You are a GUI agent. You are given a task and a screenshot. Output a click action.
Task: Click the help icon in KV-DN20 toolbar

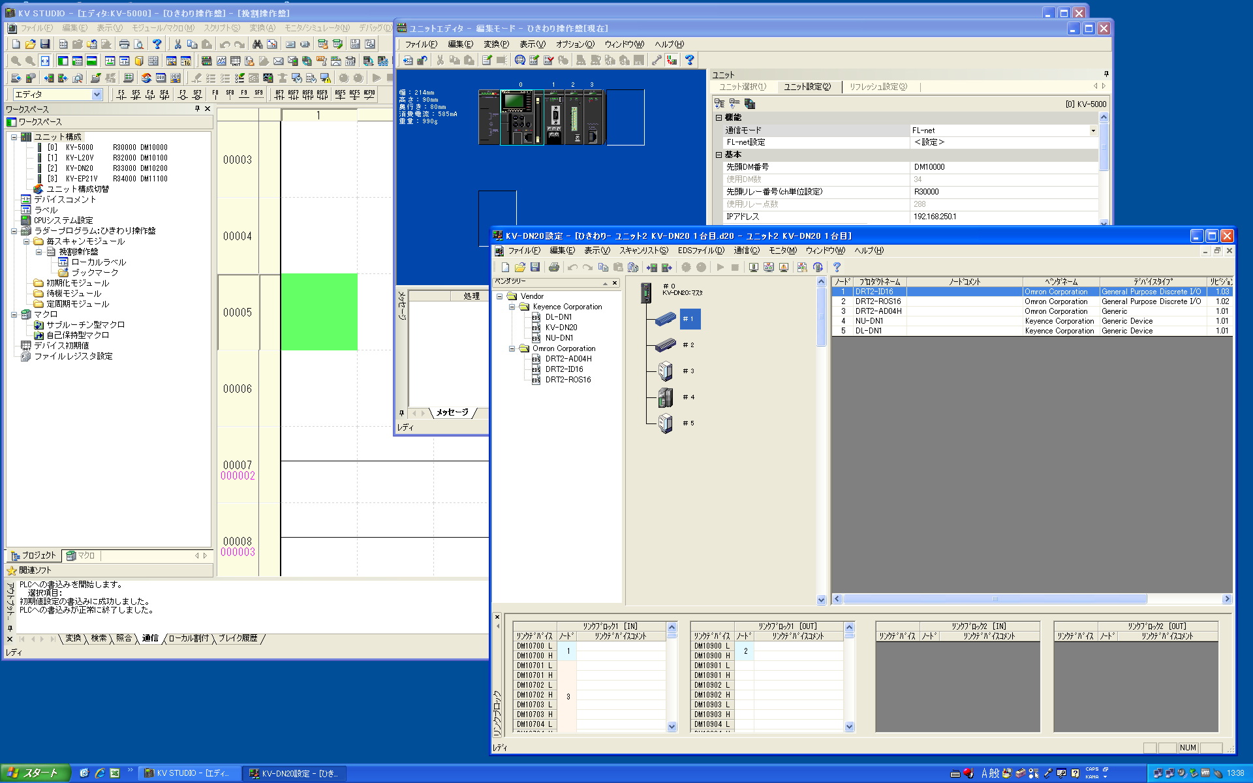[x=837, y=268]
